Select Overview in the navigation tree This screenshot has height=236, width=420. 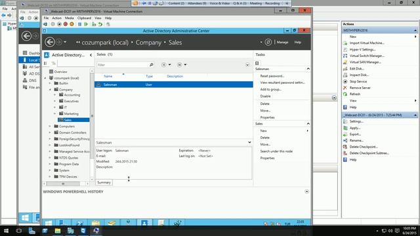pyautogui.click(x=60, y=71)
